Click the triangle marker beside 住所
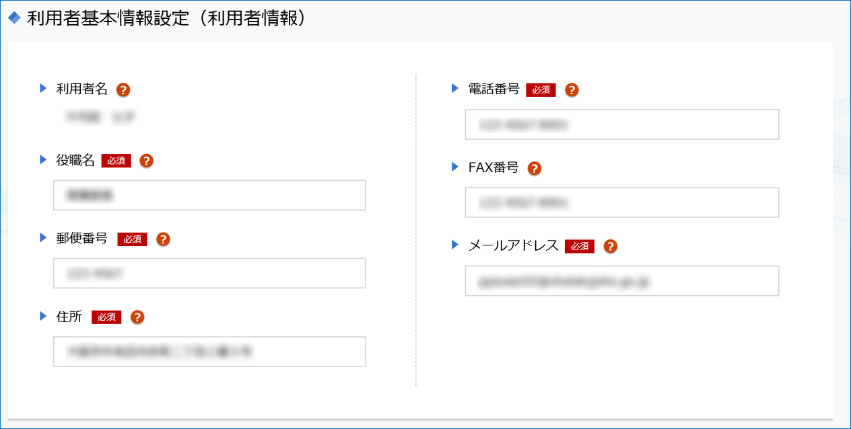 tap(43, 316)
